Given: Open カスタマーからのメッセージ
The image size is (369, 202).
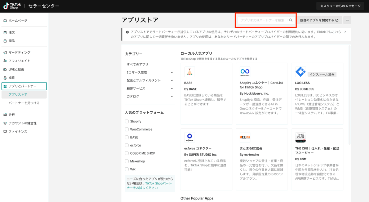Looking at the screenshot, I should coord(340,6).
